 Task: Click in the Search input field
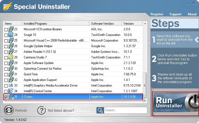pyautogui.click(x=125, y=110)
